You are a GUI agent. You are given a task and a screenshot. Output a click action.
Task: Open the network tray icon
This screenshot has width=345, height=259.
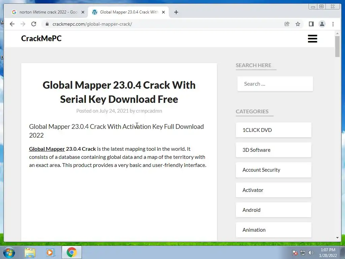303,253
